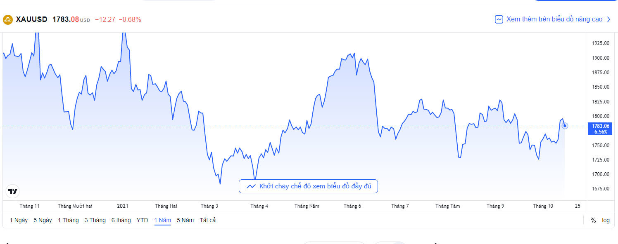Expand the advanced chart chevron arrow
Viewport: 618px width, 244px height.
608,19
